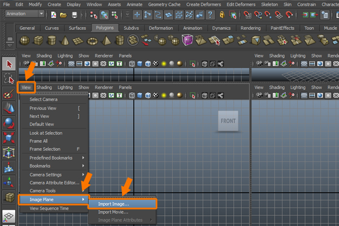The height and width of the screenshot is (226, 339).
Task: Activate the Select tool arrow in toolbox
Action: (8, 64)
